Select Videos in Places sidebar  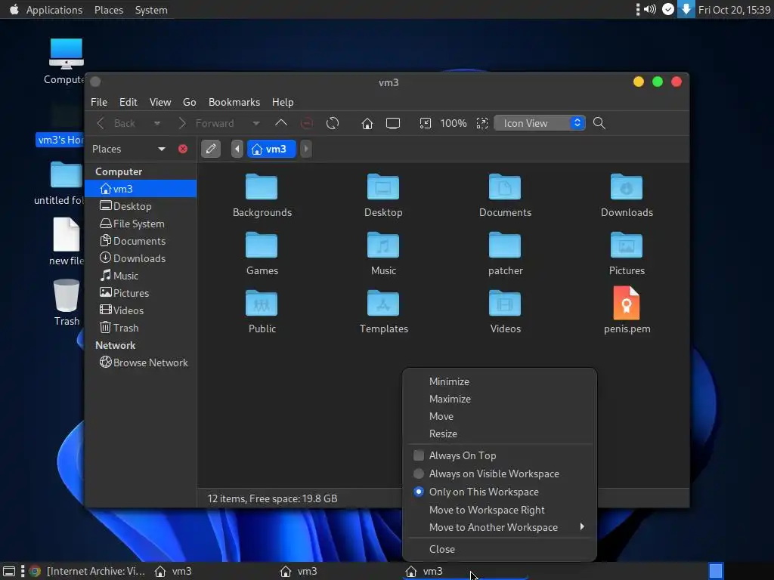pos(141,310)
